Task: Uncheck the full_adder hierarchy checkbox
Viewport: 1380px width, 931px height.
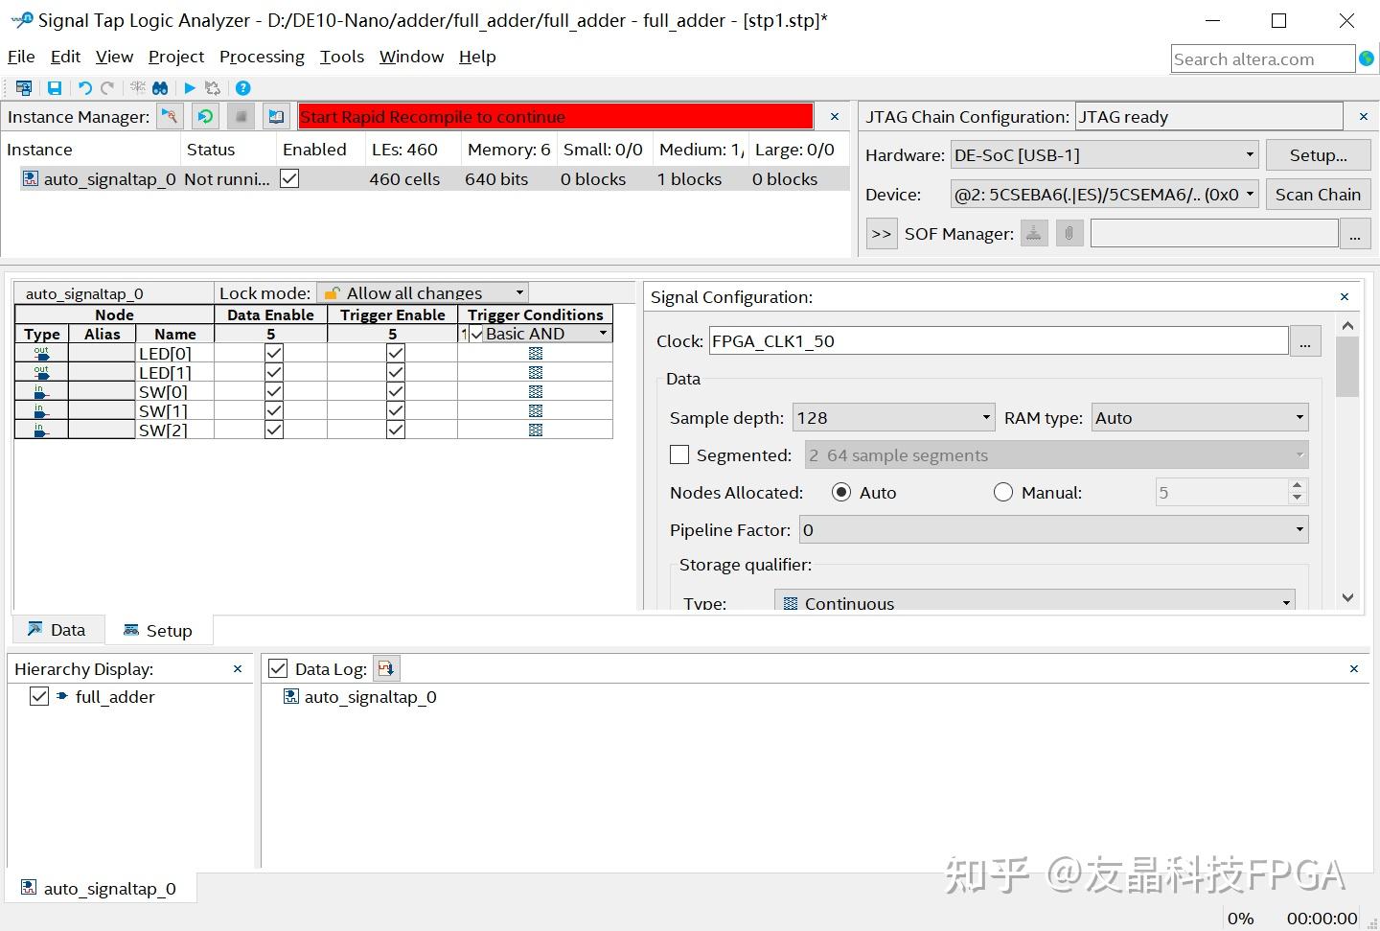Action: 38,696
